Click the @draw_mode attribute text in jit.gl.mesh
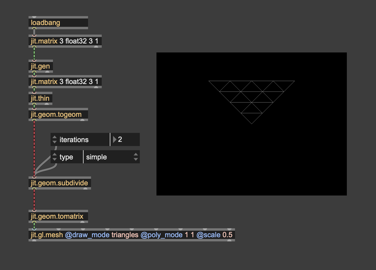Viewport: 376px width, 270px height. coord(87,235)
